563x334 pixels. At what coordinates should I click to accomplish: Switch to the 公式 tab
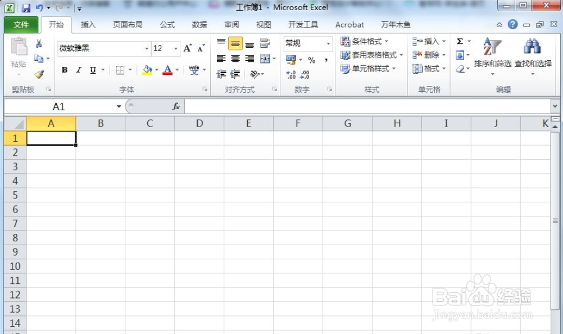pos(167,24)
